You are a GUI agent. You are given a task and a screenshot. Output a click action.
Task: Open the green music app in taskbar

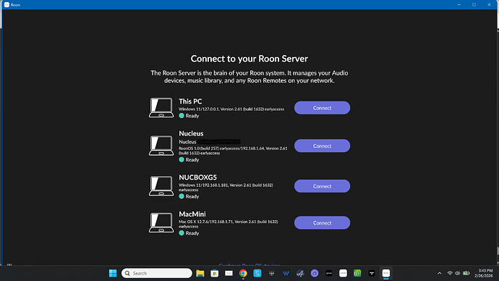coord(357,273)
